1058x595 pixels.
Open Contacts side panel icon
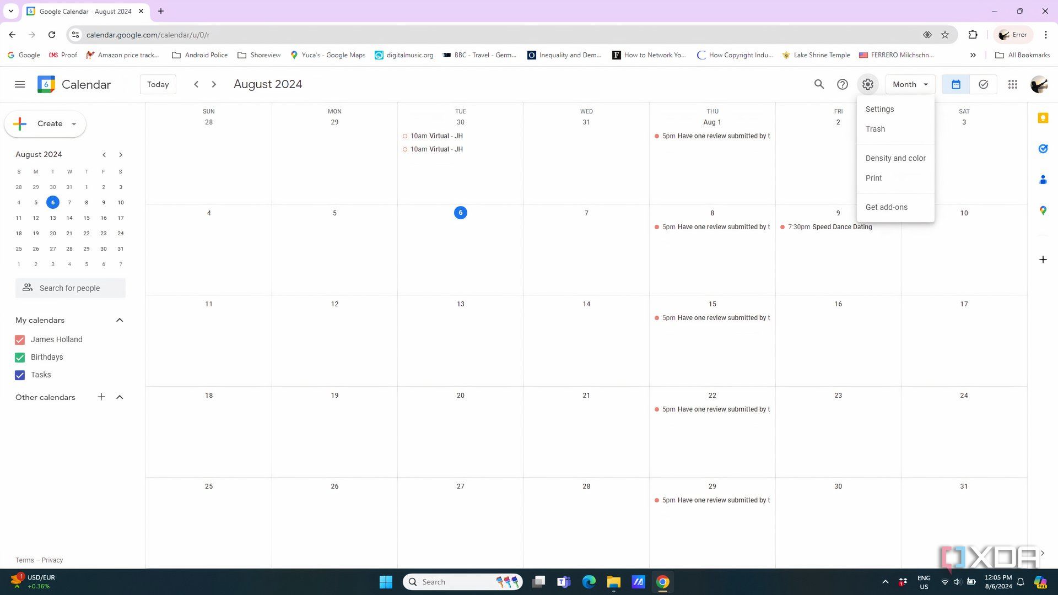coord(1043,180)
